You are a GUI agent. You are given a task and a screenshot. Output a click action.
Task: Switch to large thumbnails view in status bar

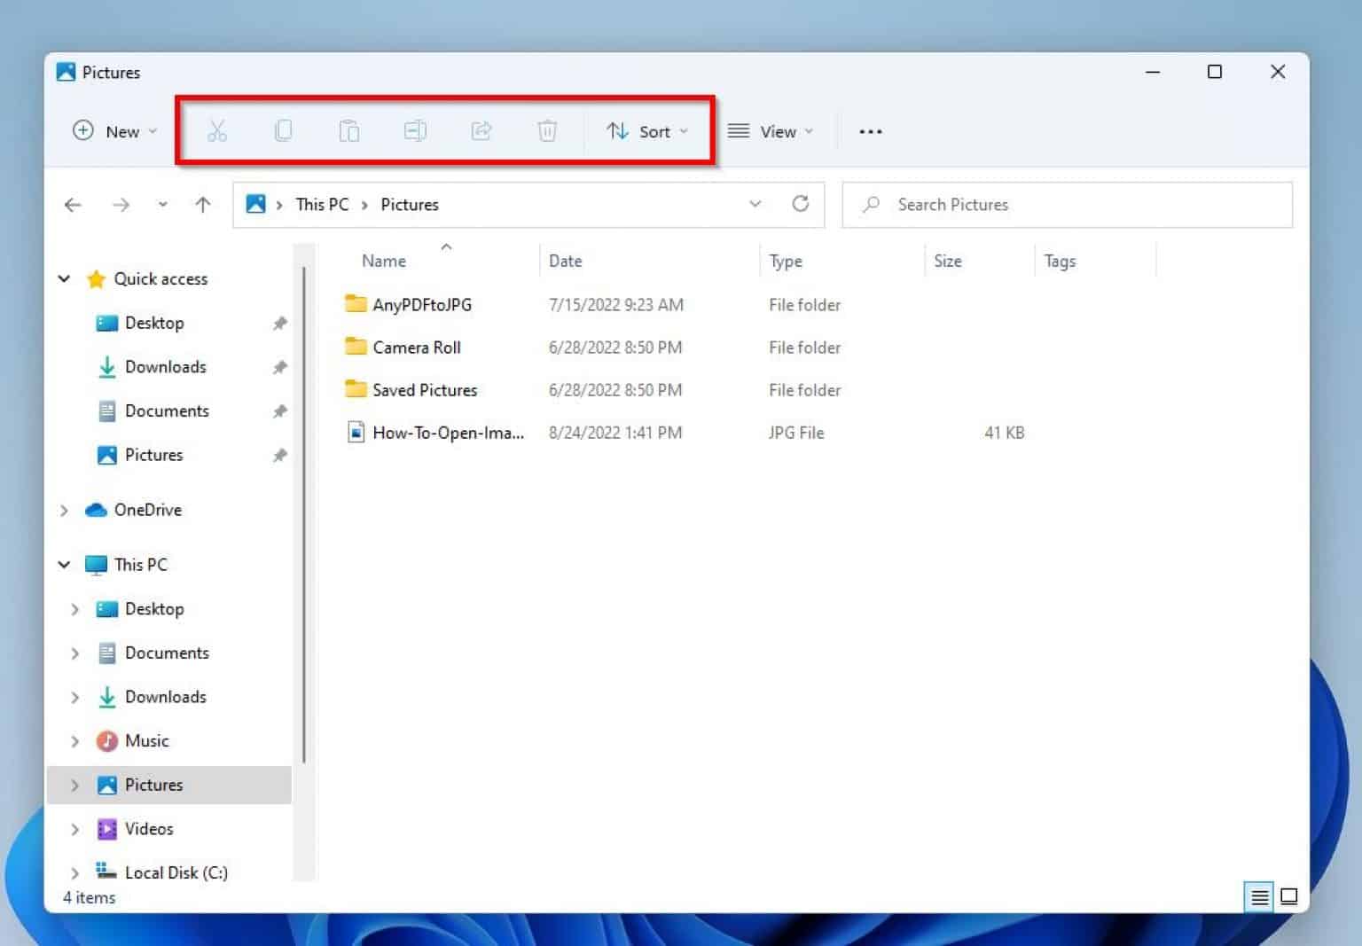pyautogui.click(x=1288, y=896)
